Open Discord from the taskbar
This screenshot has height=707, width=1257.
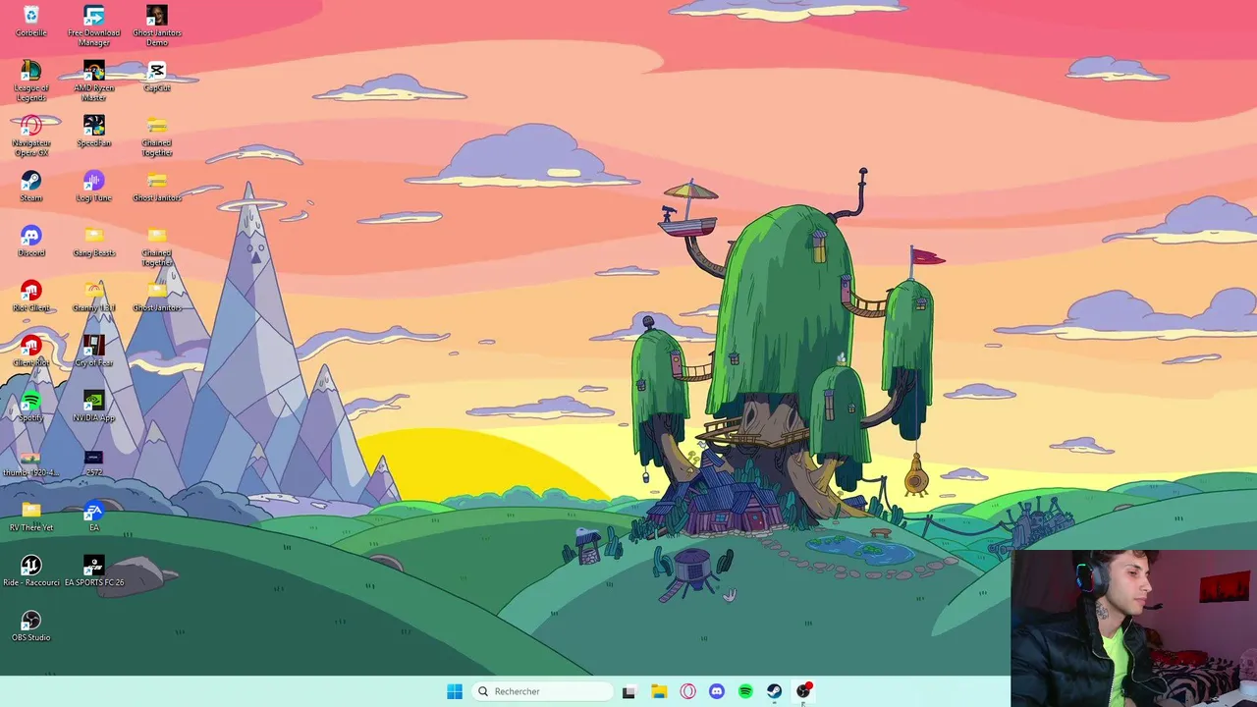point(717,691)
